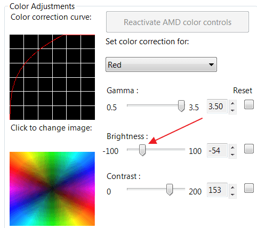Click the Brightness slider handle
The image size is (257, 228).
(x=142, y=150)
